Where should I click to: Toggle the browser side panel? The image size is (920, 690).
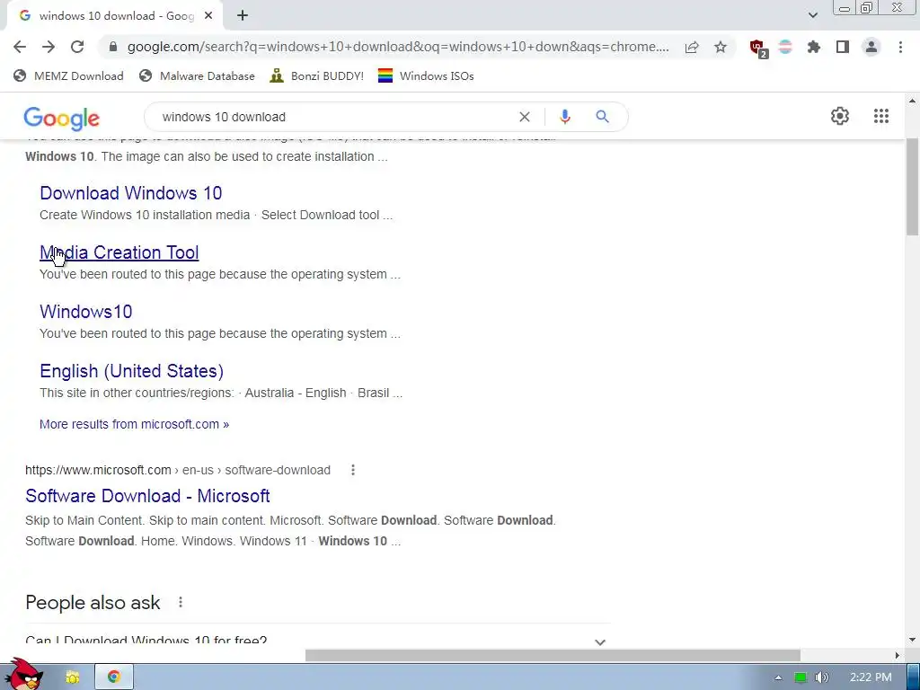point(843,47)
